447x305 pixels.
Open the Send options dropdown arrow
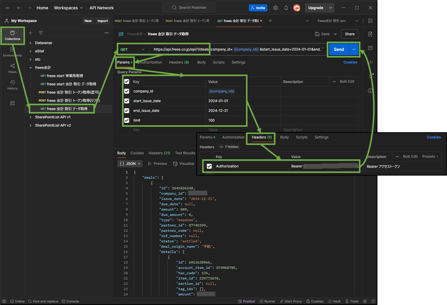(x=354, y=50)
